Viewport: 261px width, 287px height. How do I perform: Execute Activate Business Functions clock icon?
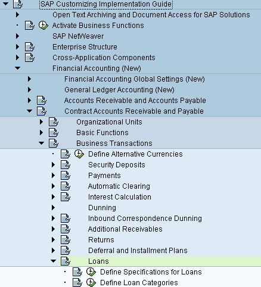point(44,26)
